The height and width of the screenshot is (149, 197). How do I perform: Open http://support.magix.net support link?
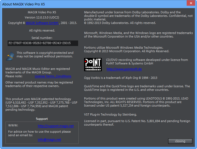[x=56, y=126]
